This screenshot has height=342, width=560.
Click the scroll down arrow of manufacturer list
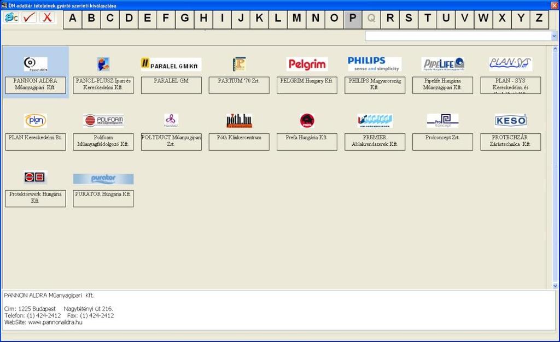pyautogui.click(x=555, y=286)
